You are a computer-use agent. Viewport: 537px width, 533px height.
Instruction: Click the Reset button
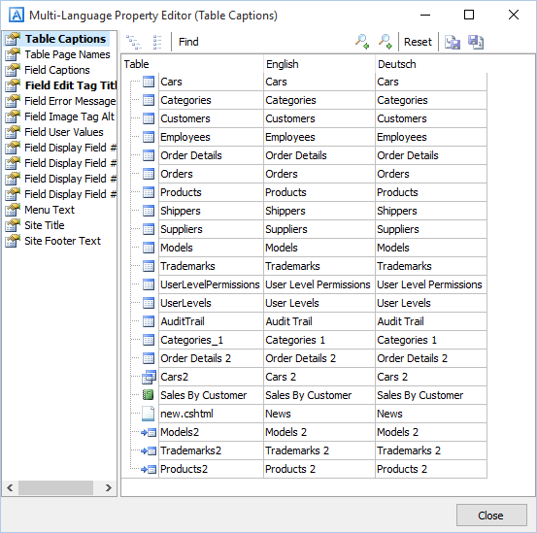(x=418, y=42)
